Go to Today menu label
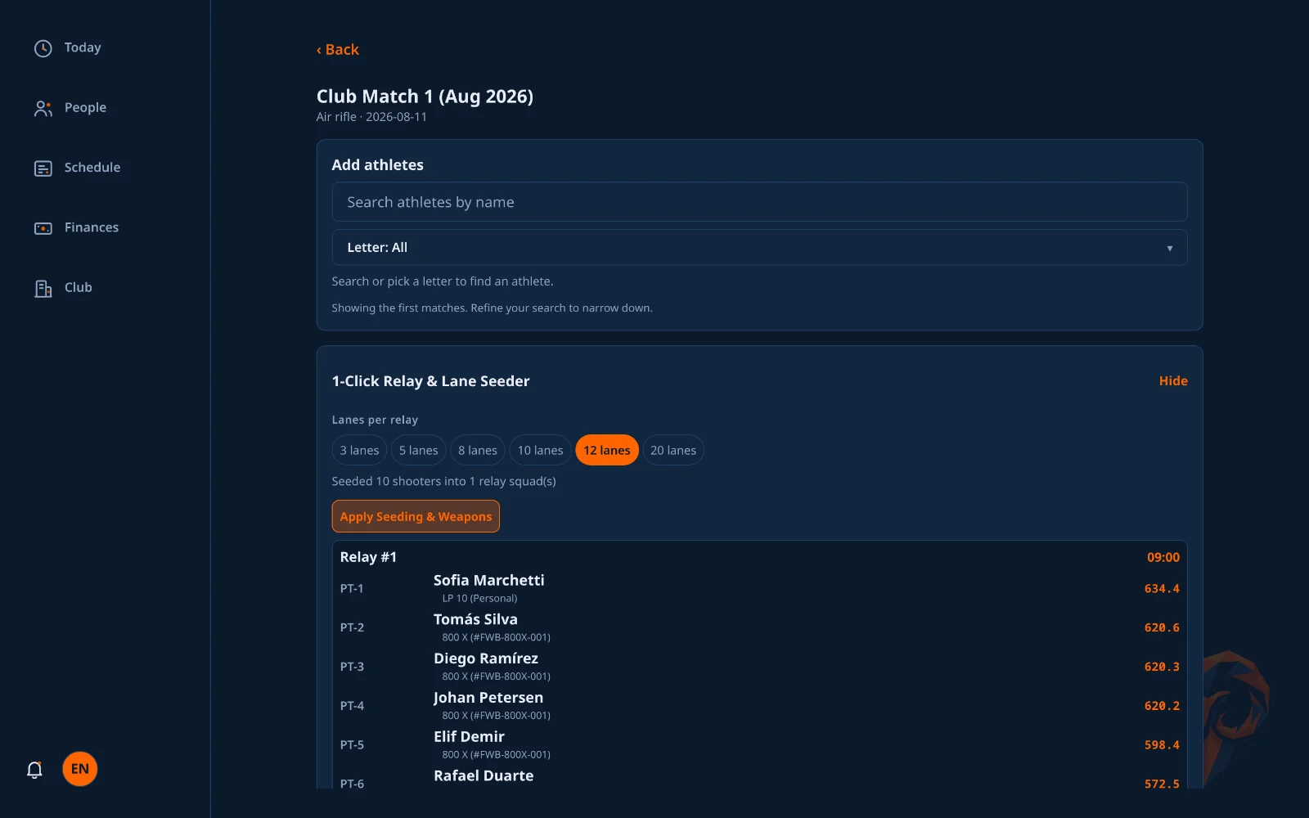Image resolution: width=1309 pixels, height=818 pixels. coord(83,47)
